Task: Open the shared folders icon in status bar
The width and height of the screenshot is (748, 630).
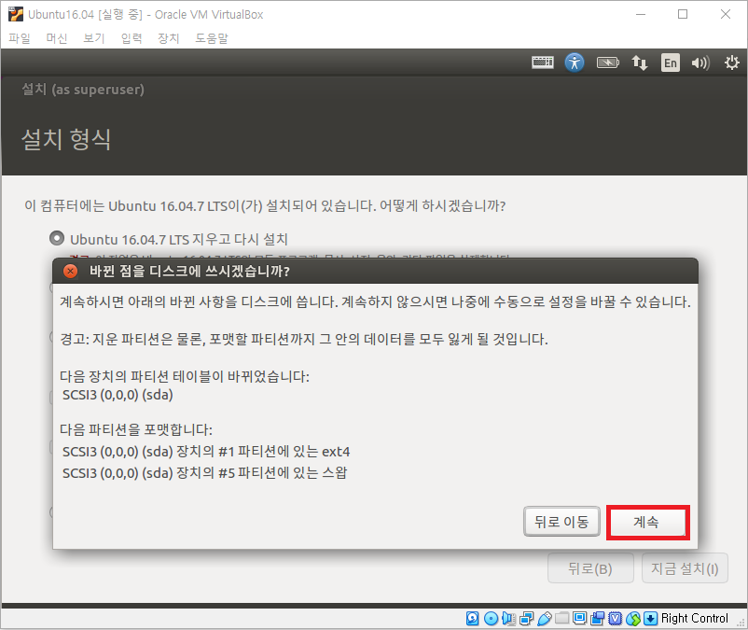Action: click(x=562, y=619)
